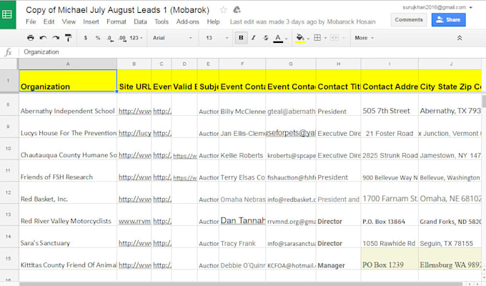
Task: Star this spreadsheet document
Action: point(223,10)
